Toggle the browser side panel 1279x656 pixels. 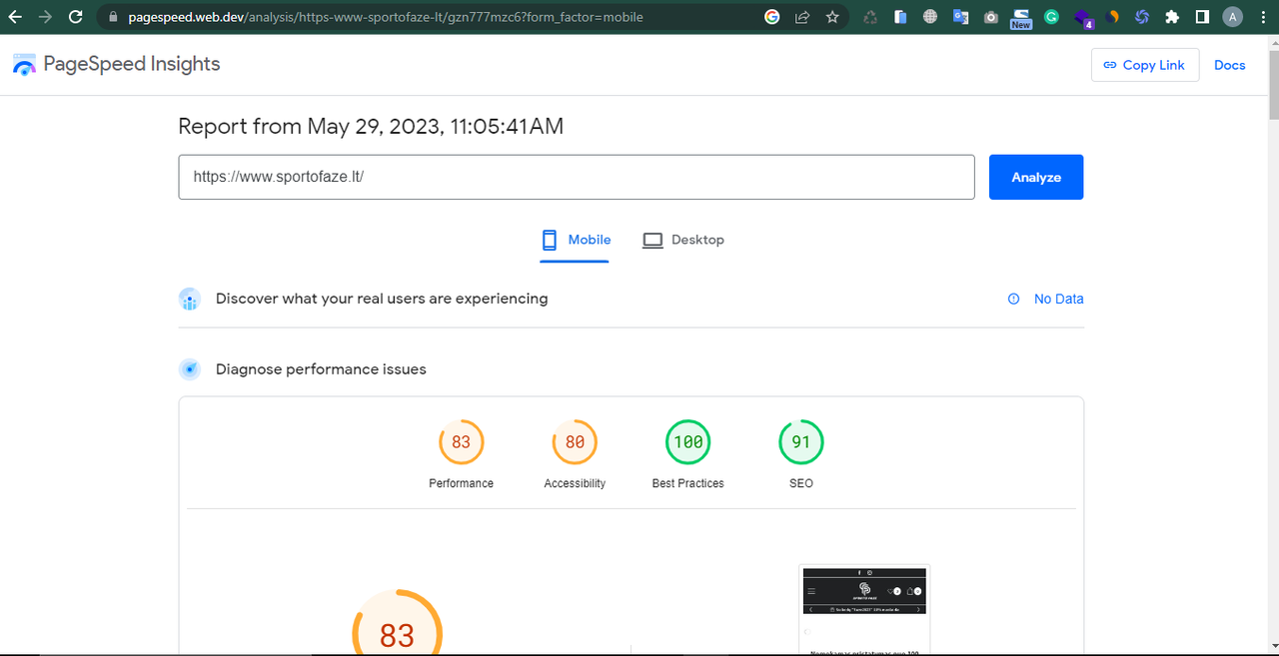pos(1202,17)
